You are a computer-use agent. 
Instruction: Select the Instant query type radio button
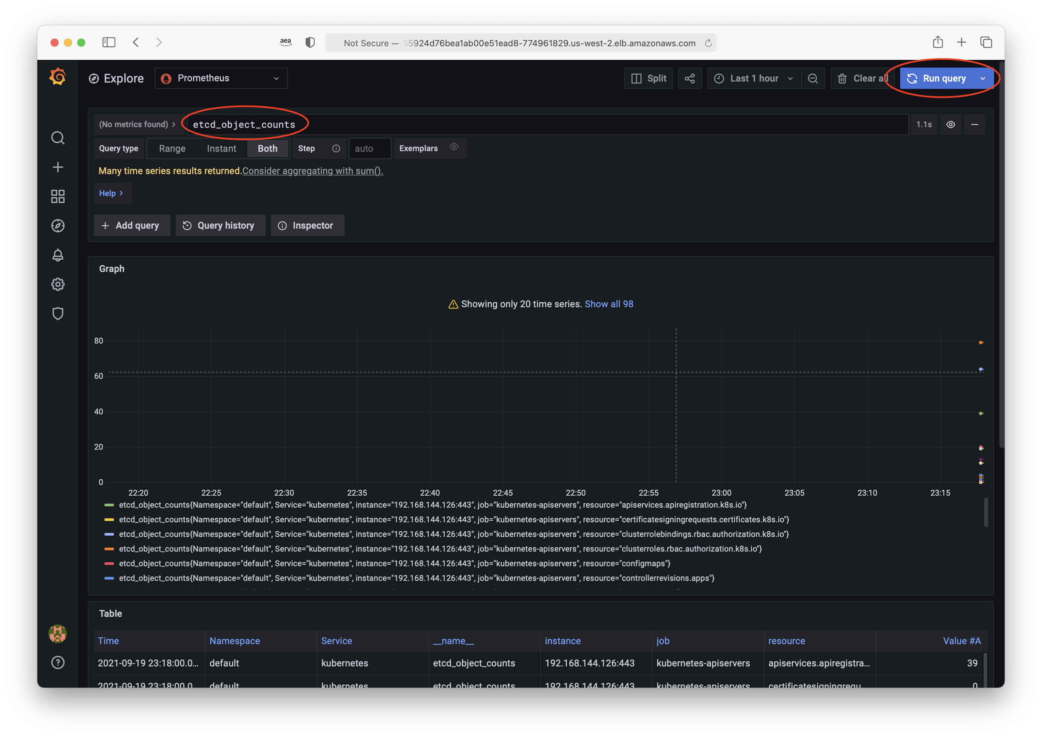[x=222, y=148]
